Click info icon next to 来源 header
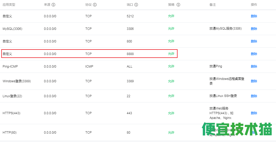The width and height of the screenshot is (276, 142). (x=53, y=5)
